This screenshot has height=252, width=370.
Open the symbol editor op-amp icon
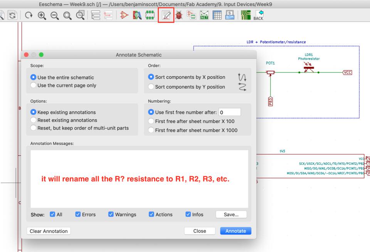tap(124, 15)
